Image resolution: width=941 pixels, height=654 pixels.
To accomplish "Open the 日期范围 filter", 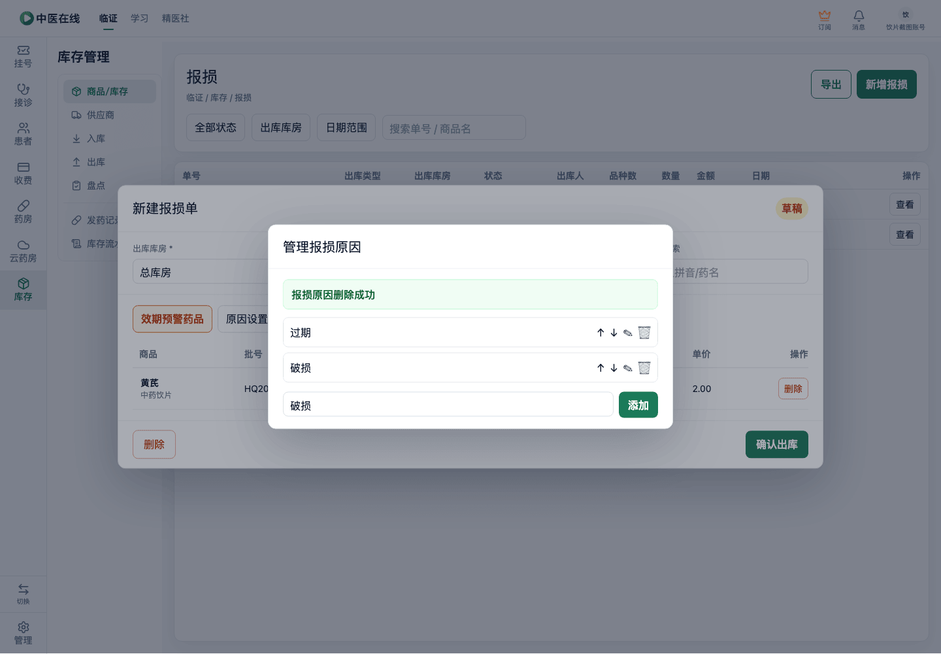I will coord(346,127).
